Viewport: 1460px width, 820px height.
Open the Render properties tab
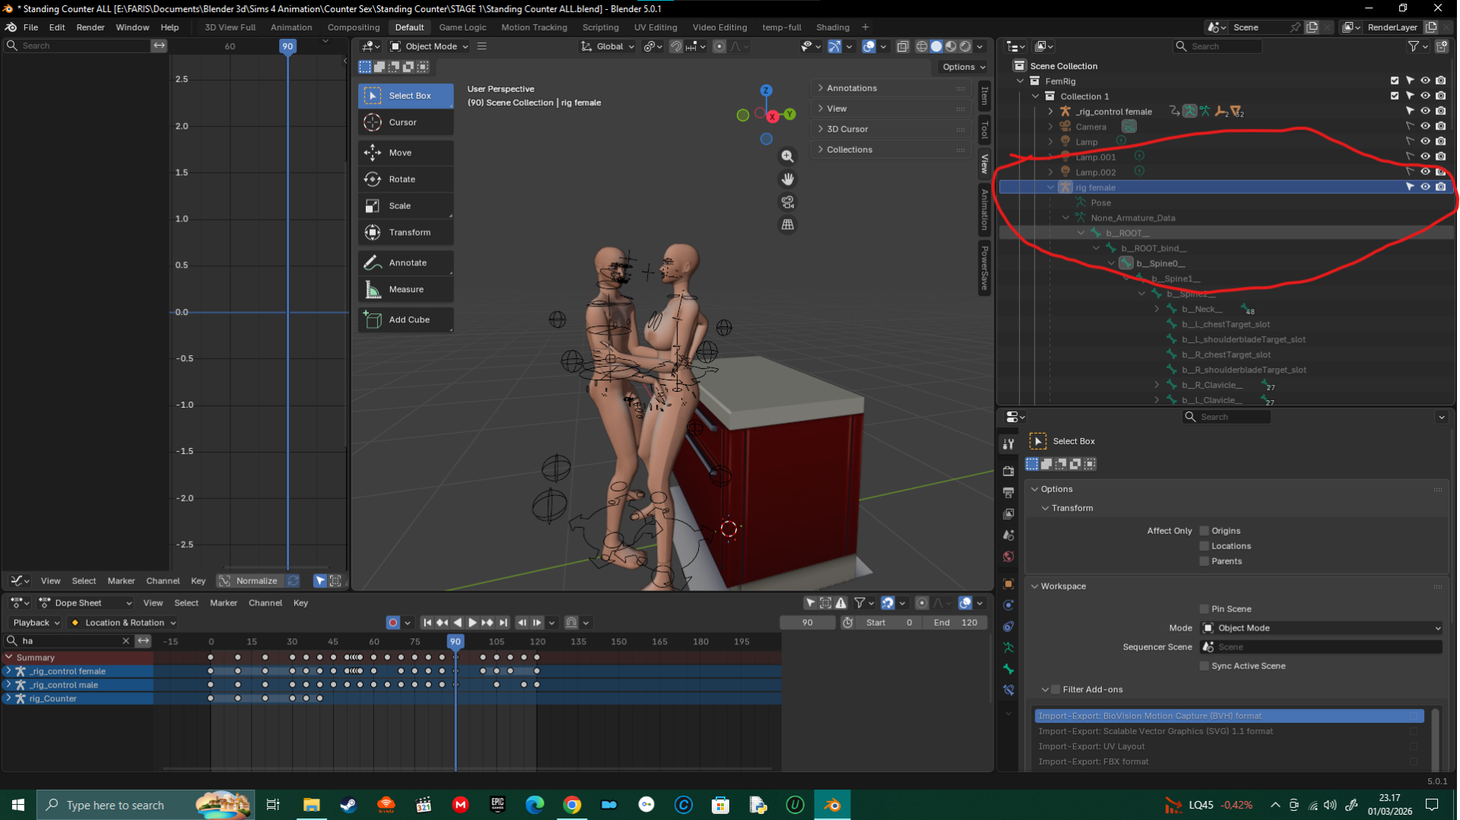point(1008,472)
